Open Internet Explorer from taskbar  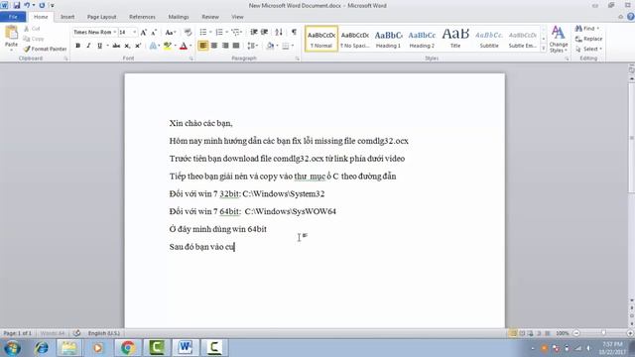42,348
